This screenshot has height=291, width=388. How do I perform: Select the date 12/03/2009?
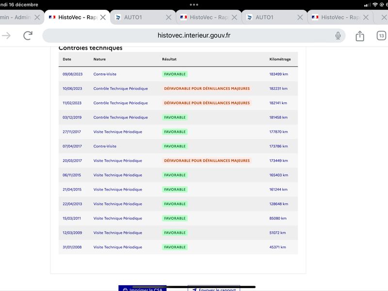tap(72, 233)
